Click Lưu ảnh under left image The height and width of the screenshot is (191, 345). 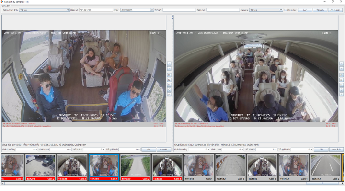click(x=164, y=149)
